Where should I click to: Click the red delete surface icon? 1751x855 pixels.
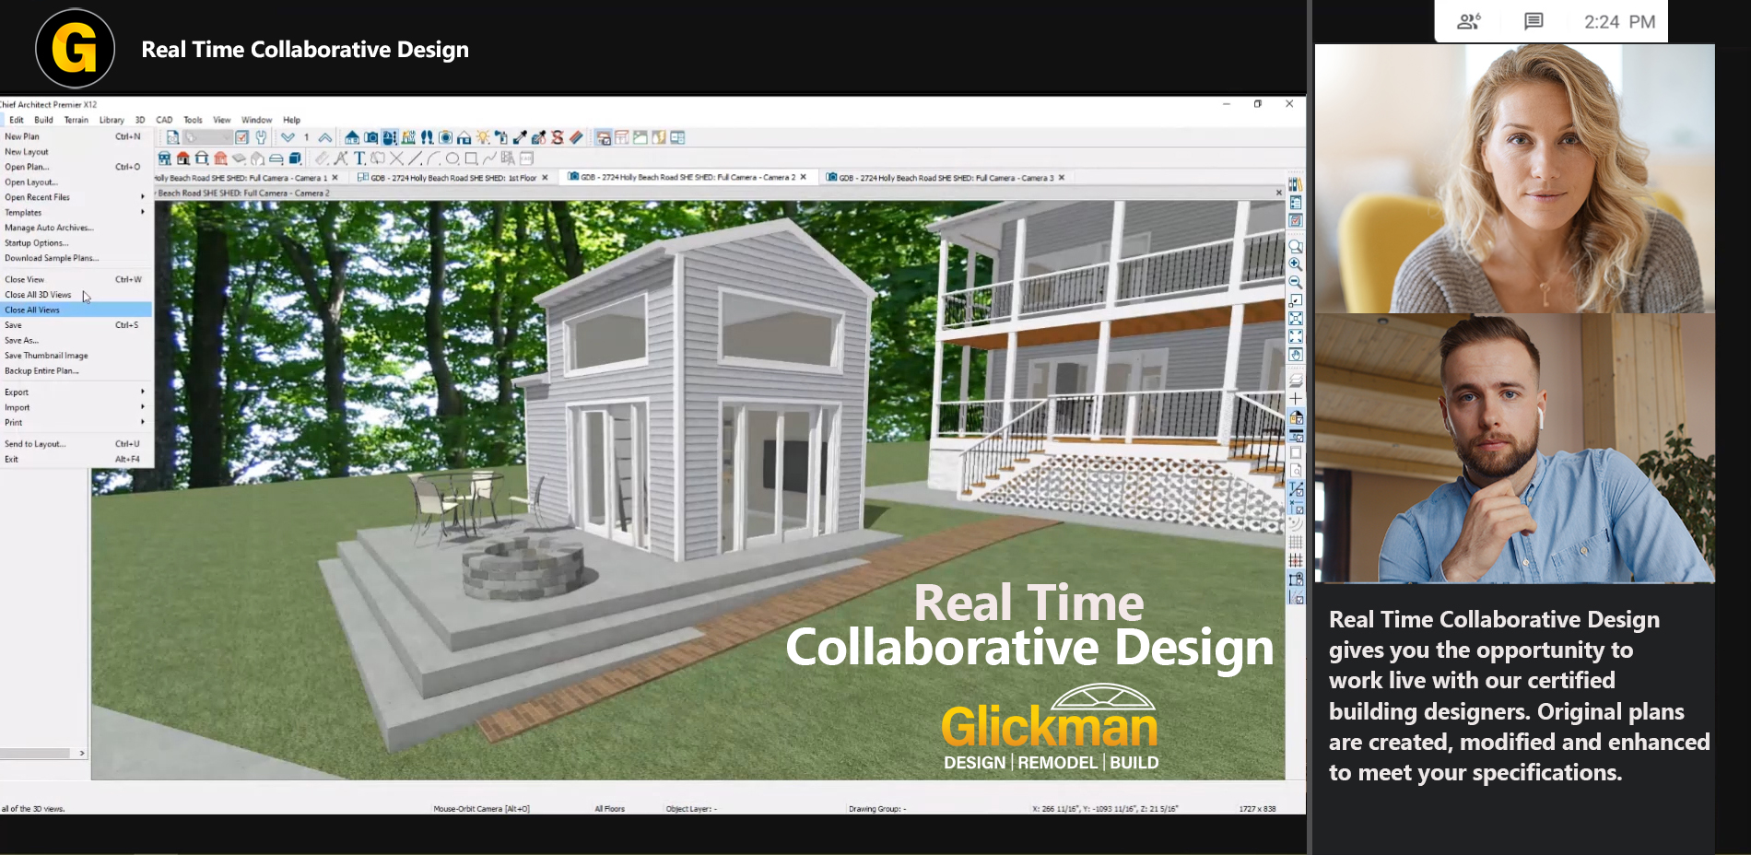pyautogui.click(x=558, y=137)
